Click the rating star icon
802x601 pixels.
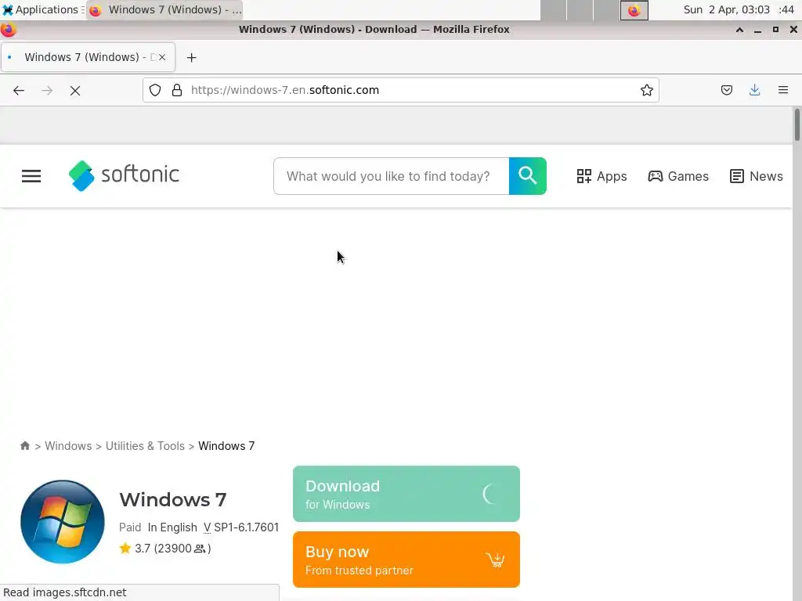click(125, 549)
